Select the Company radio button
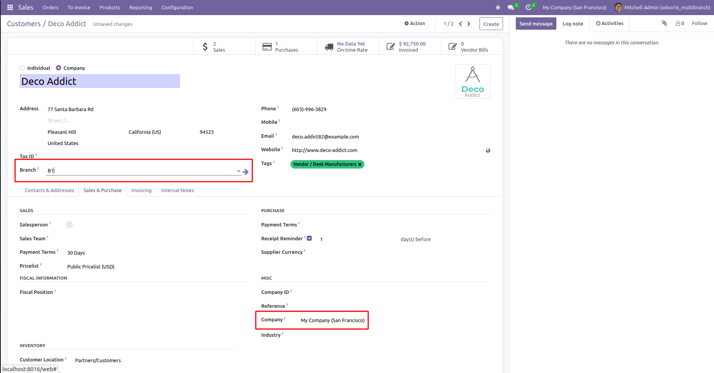The width and height of the screenshot is (714, 373). point(59,68)
